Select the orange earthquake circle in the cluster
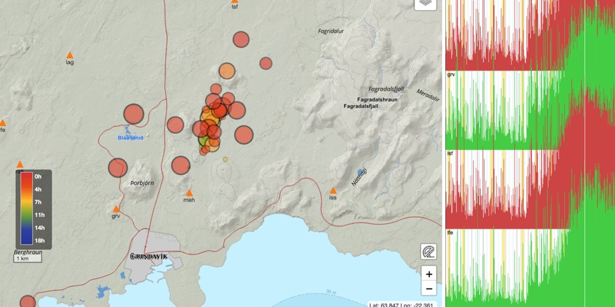This screenshot has width=615, height=307. (x=227, y=71)
